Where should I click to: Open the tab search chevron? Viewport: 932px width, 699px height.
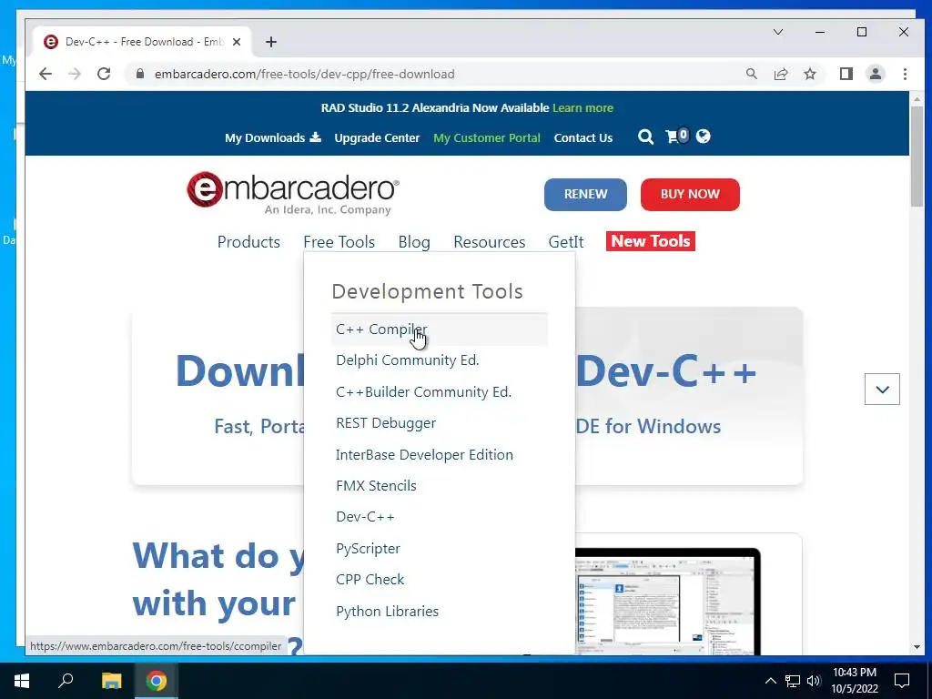coord(777,32)
